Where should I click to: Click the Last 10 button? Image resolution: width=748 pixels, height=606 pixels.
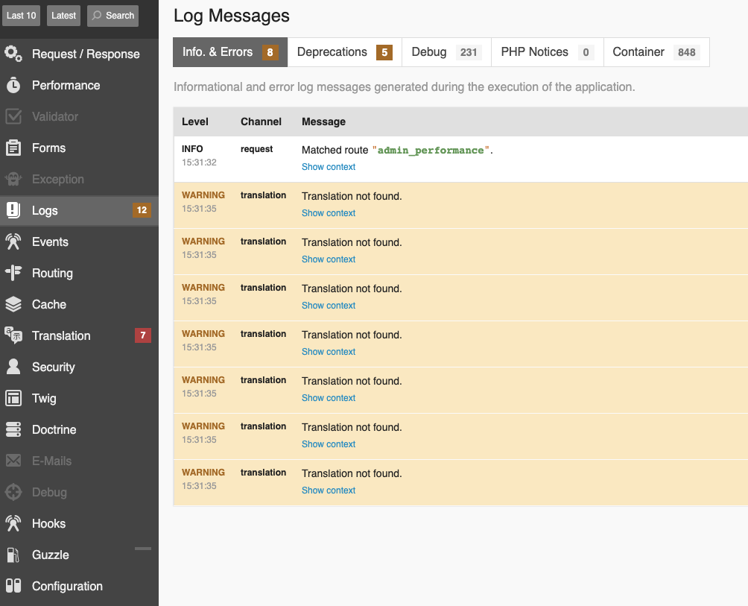point(22,16)
